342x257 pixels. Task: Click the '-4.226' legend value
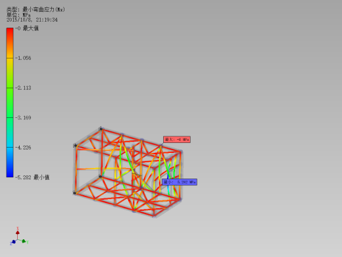click(x=23, y=148)
